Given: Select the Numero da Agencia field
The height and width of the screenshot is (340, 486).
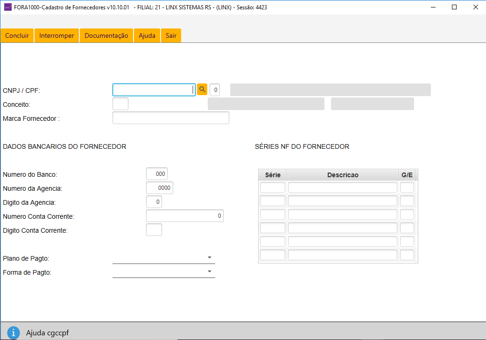Looking at the screenshot, I should pos(160,187).
